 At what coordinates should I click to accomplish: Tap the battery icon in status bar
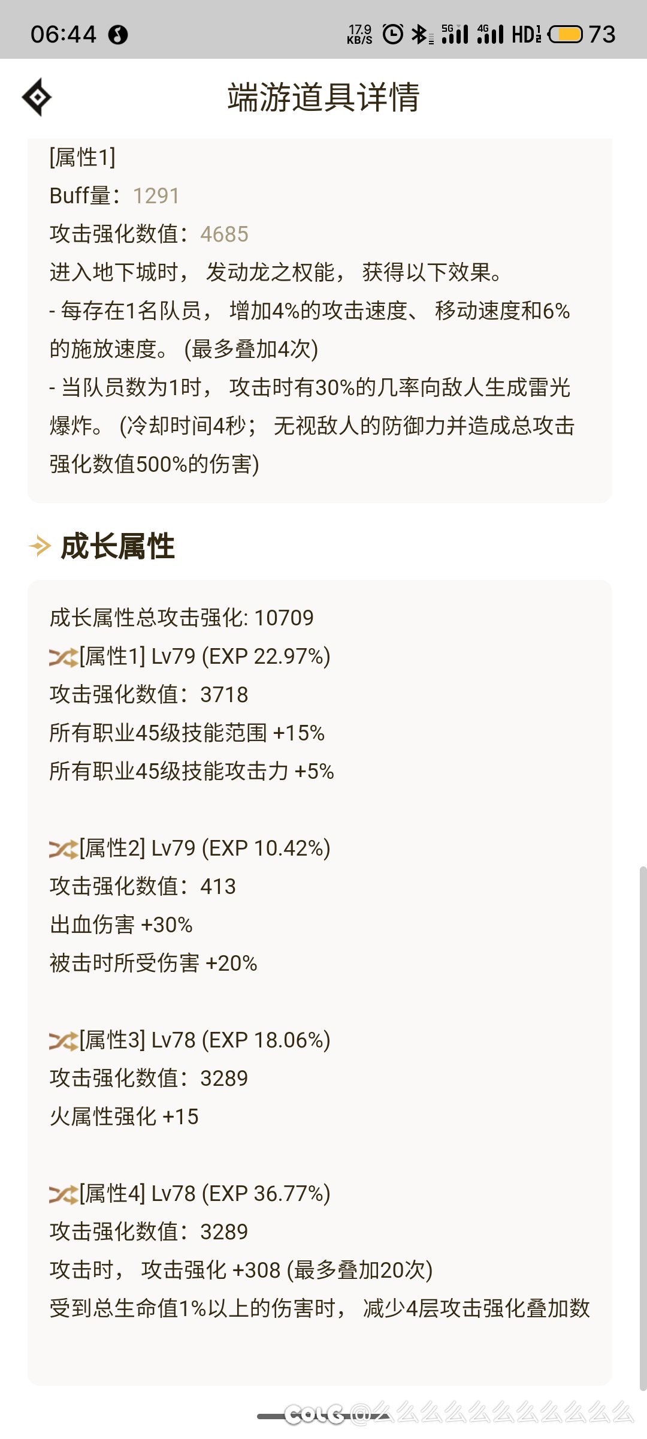[x=565, y=34]
